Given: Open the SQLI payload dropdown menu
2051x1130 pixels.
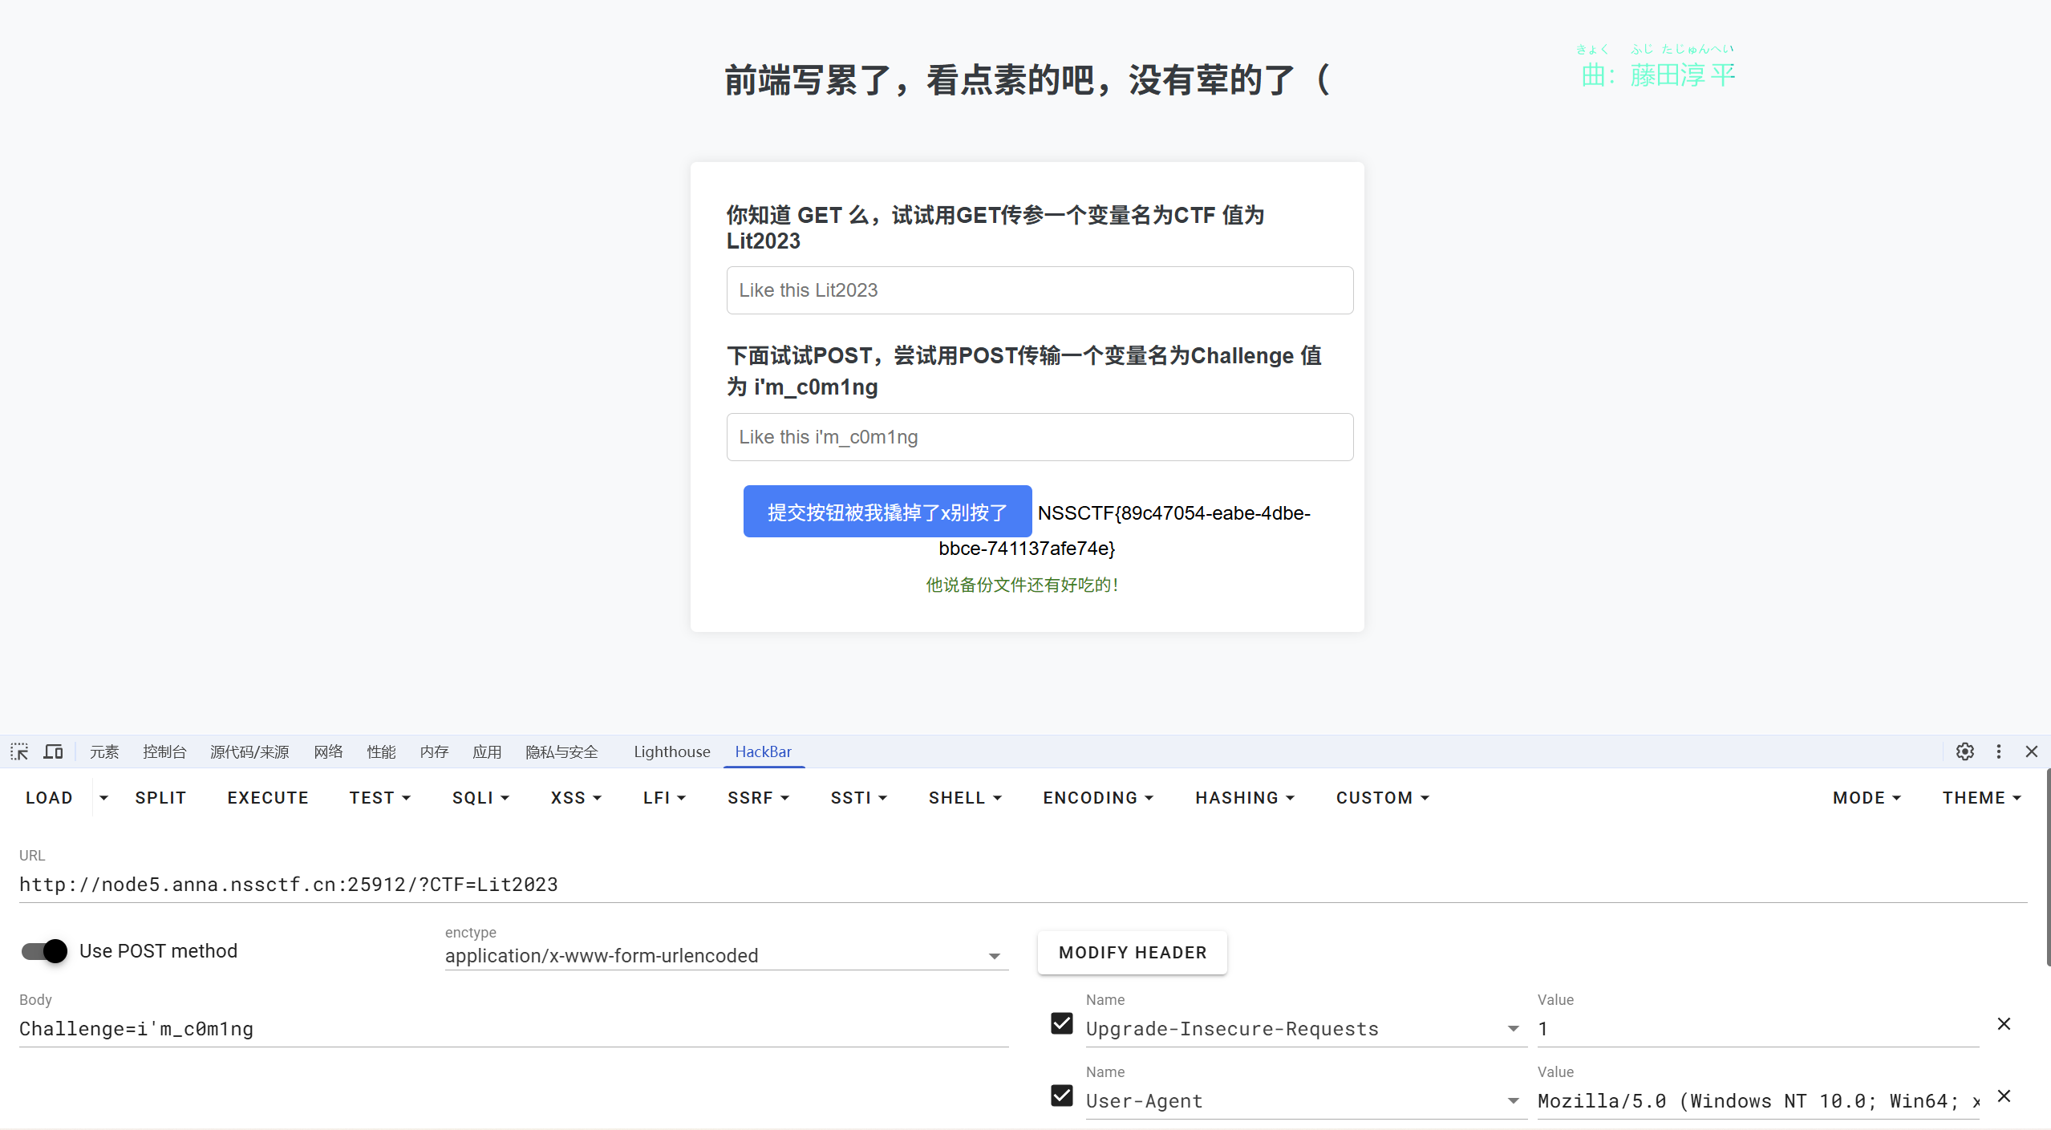Looking at the screenshot, I should [480, 798].
